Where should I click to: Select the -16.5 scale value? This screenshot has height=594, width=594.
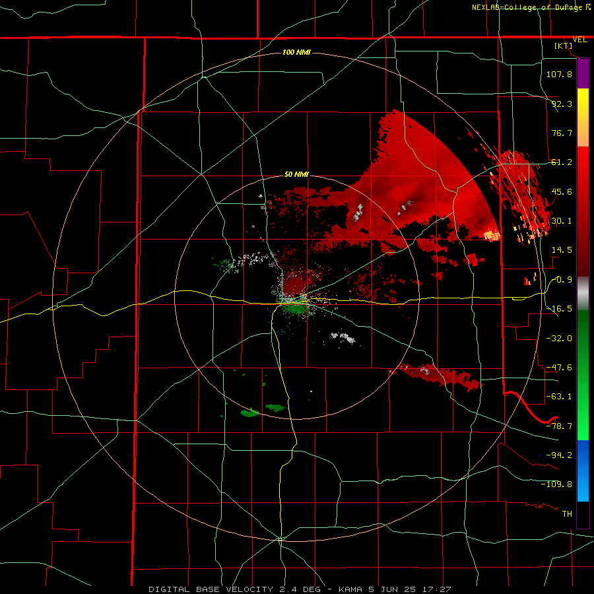coord(559,309)
